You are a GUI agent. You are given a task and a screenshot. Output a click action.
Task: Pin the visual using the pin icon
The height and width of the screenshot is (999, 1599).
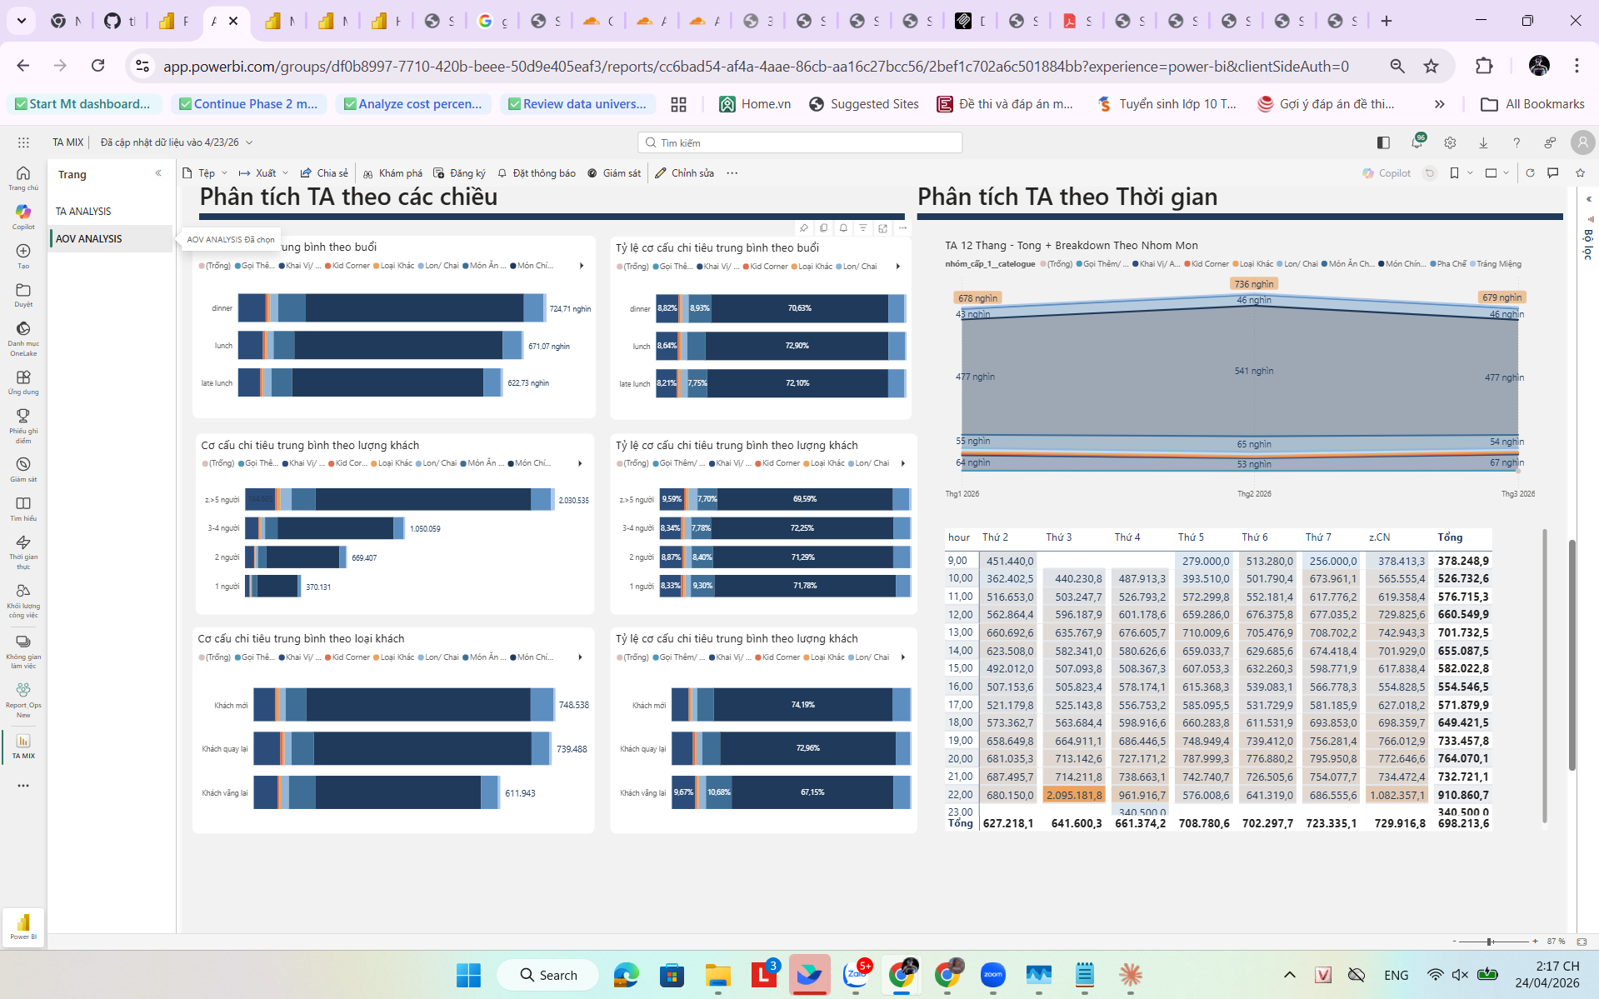coord(804,227)
